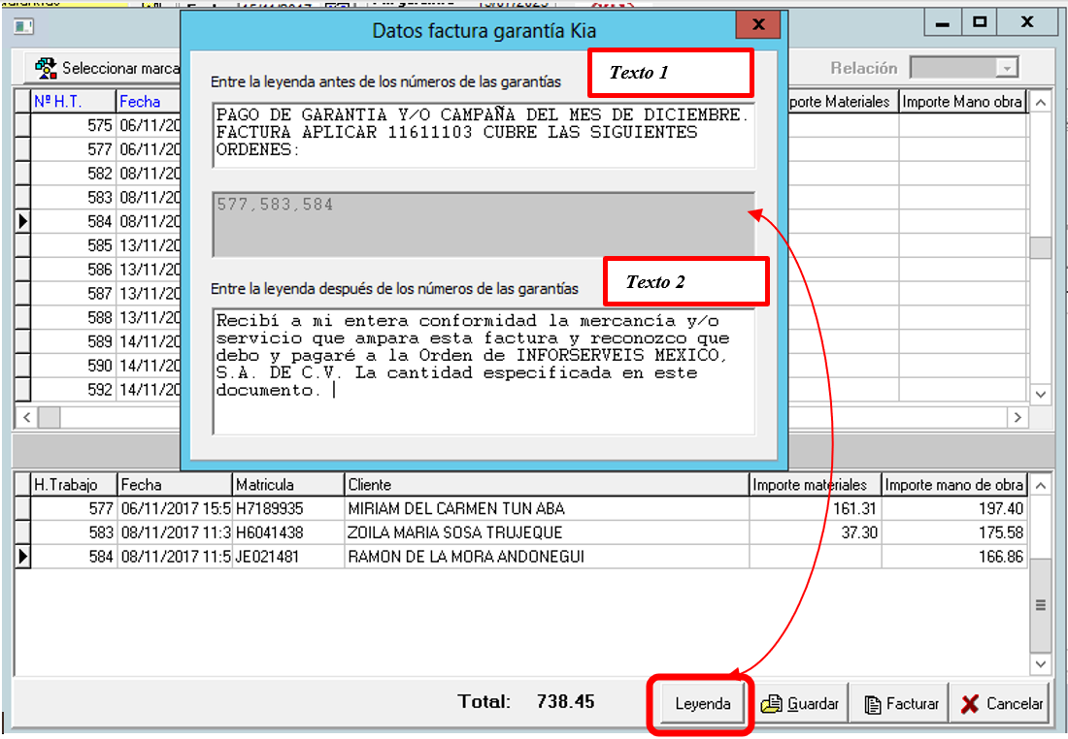Click the Total value 738.45
Viewport: 1068px width, 739px height.
pos(565,701)
